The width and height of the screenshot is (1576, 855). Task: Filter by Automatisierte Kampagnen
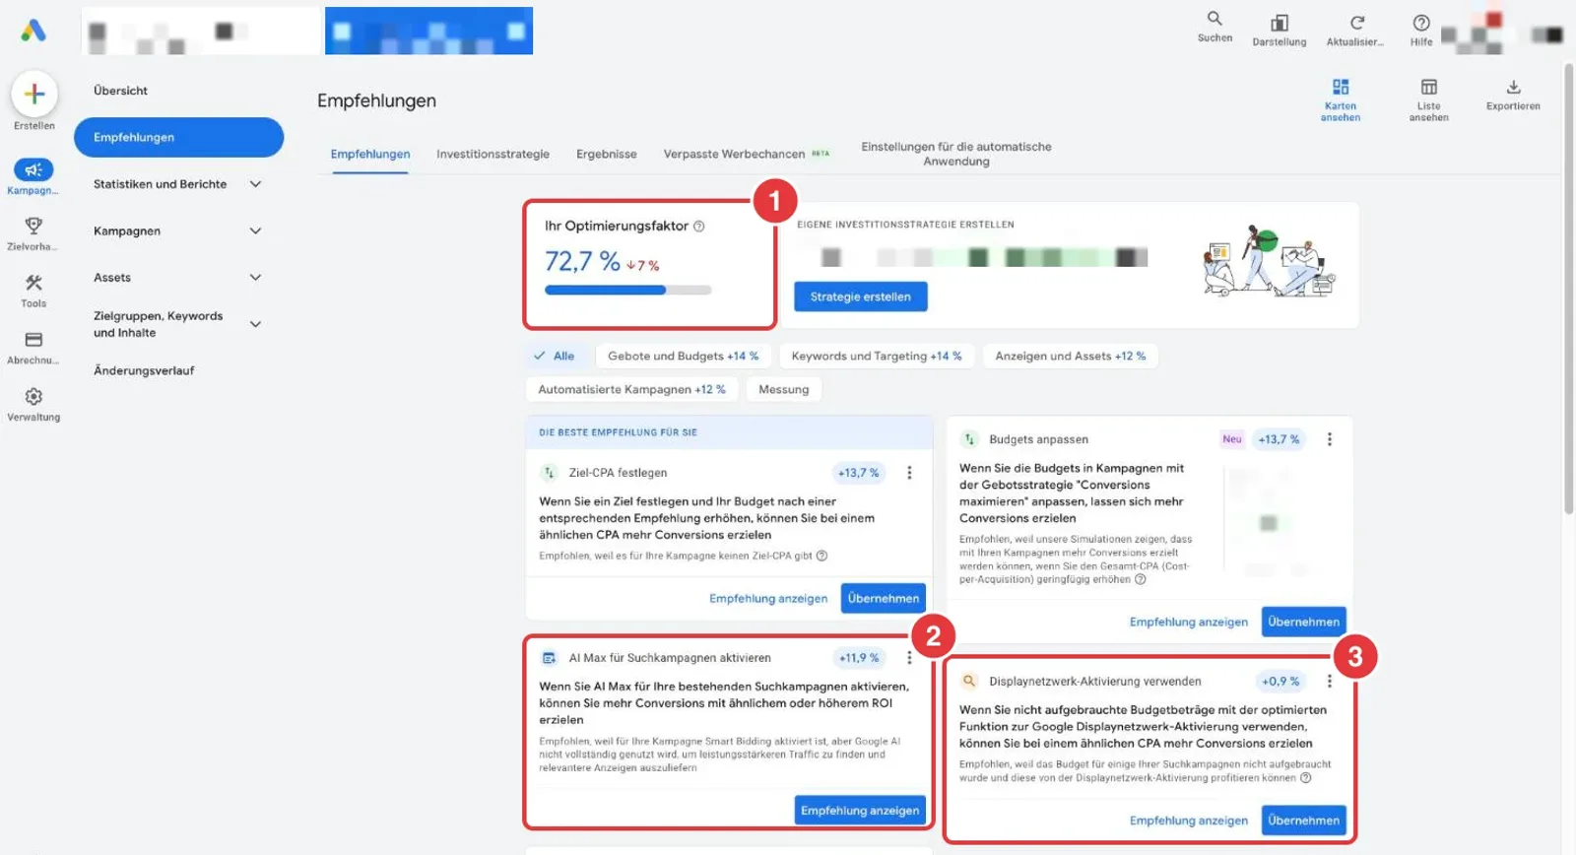[x=631, y=390]
